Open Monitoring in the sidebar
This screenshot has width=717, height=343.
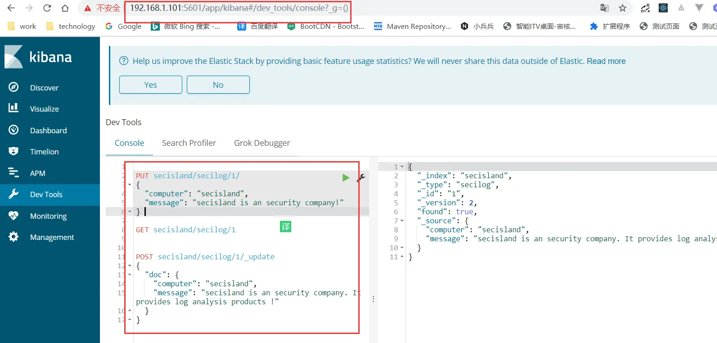(48, 216)
